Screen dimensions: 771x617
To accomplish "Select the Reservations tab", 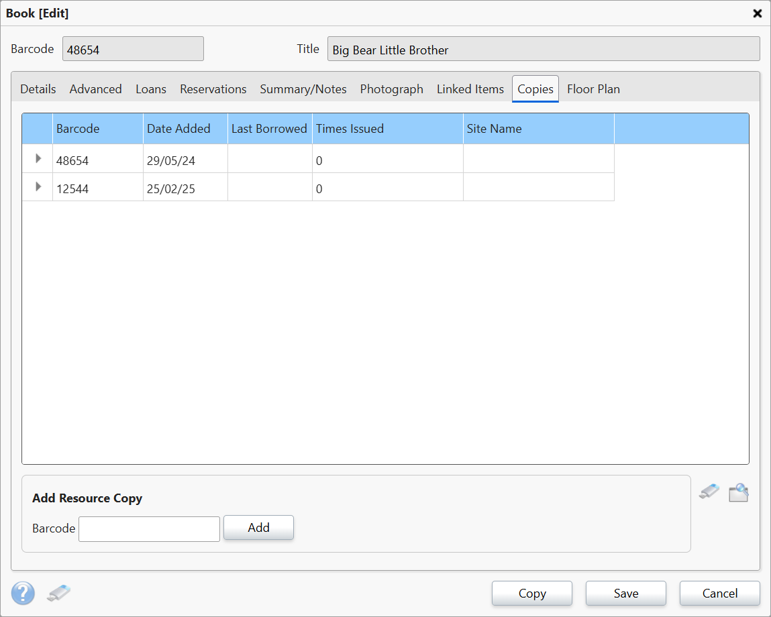I will click(x=213, y=89).
